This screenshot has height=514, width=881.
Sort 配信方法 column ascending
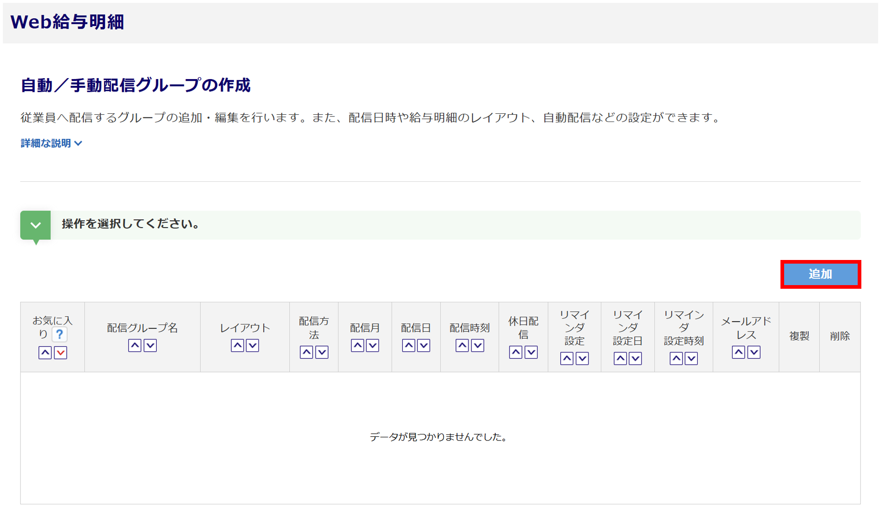[x=306, y=352]
